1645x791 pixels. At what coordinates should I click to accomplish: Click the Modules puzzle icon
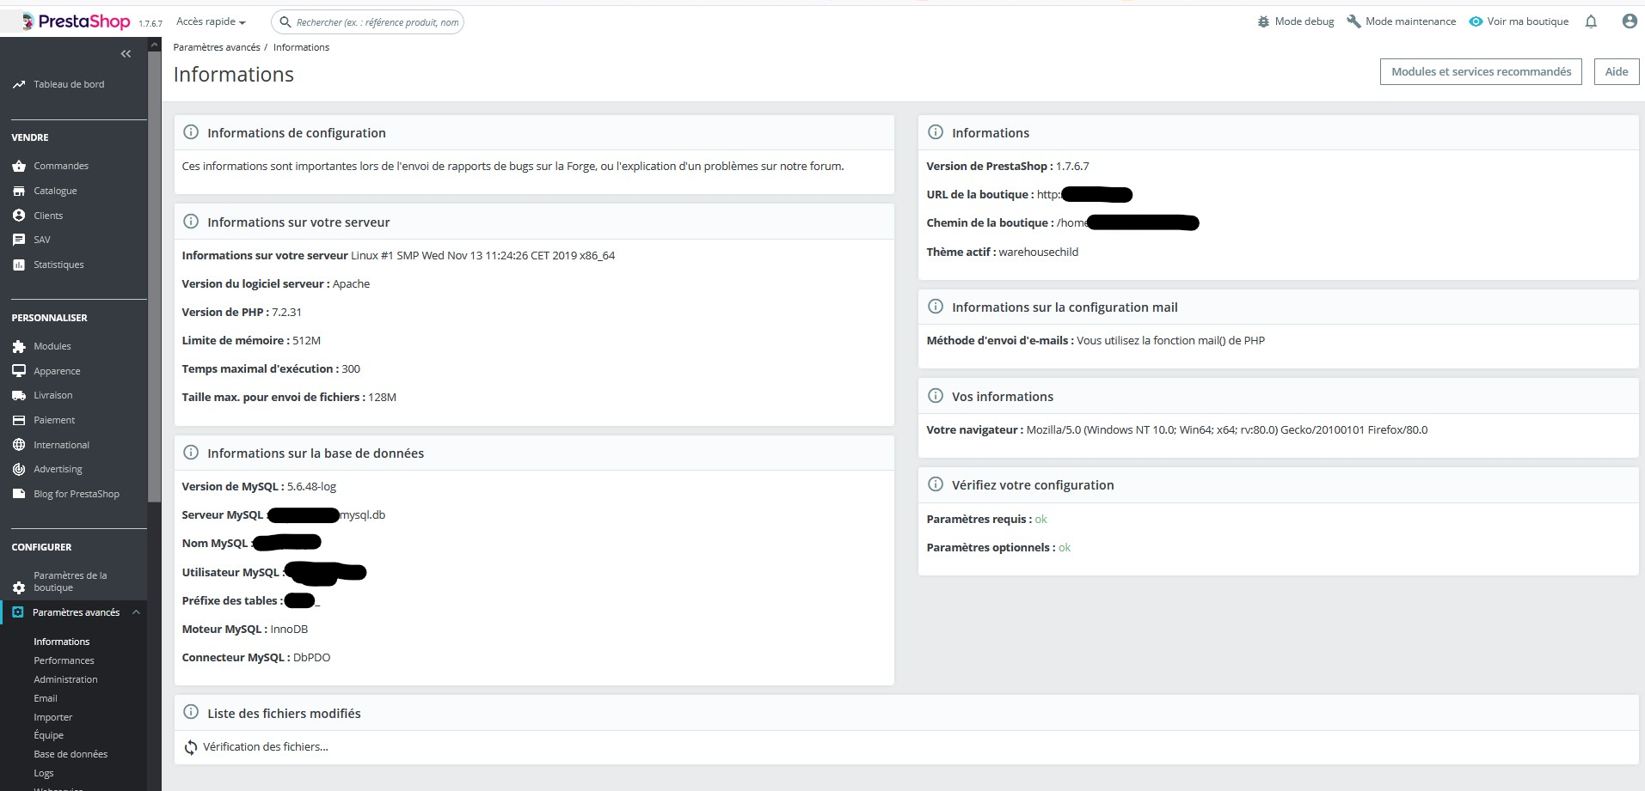pos(19,346)
